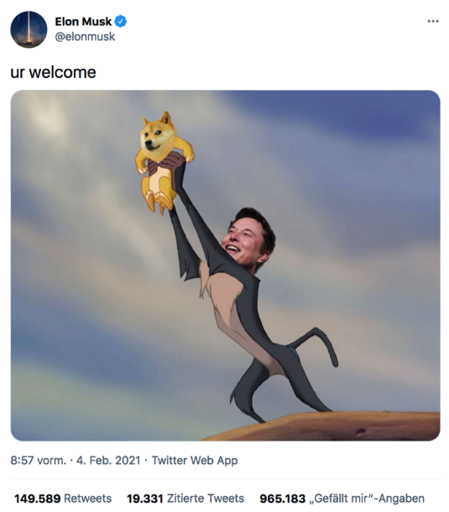Screen dimensions: 449x512
Task: Show the "Gefällt mir"-Angaben likes list
Action: (367, 499)
